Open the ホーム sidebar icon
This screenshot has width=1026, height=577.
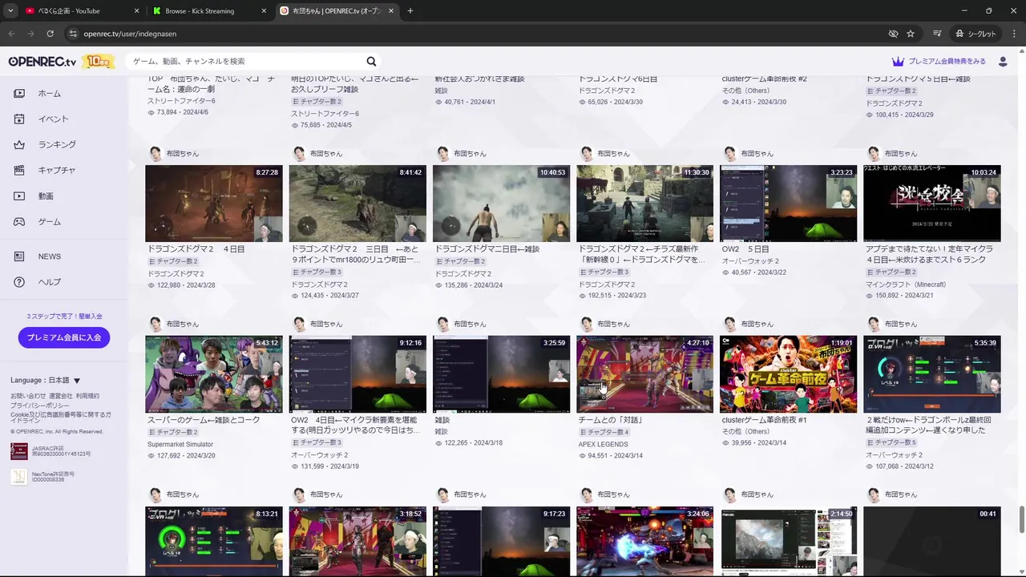click(20, 94)
